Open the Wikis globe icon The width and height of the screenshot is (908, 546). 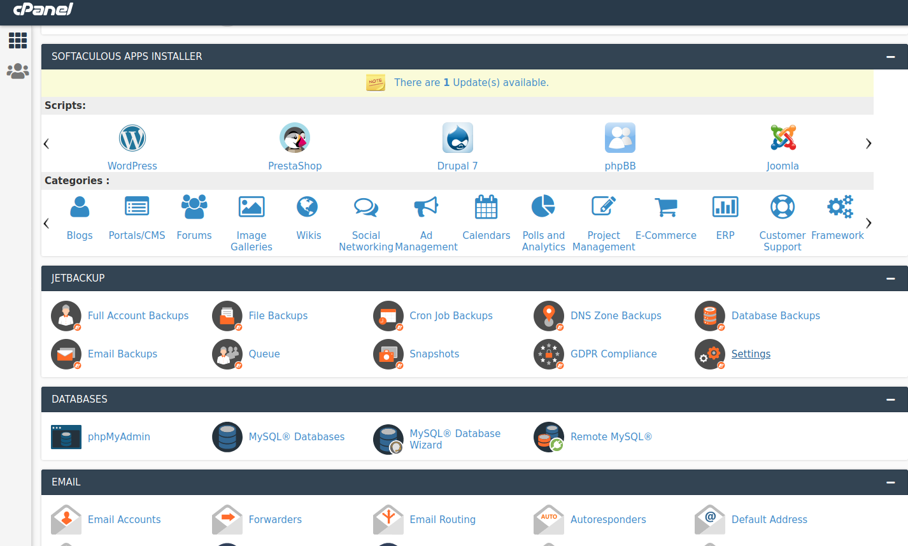[308, 207]
